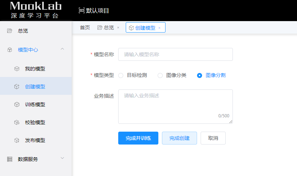The image size is (297, 176).
Task: Click the 数据服务 server icon
Action: (x=10, y=159)
